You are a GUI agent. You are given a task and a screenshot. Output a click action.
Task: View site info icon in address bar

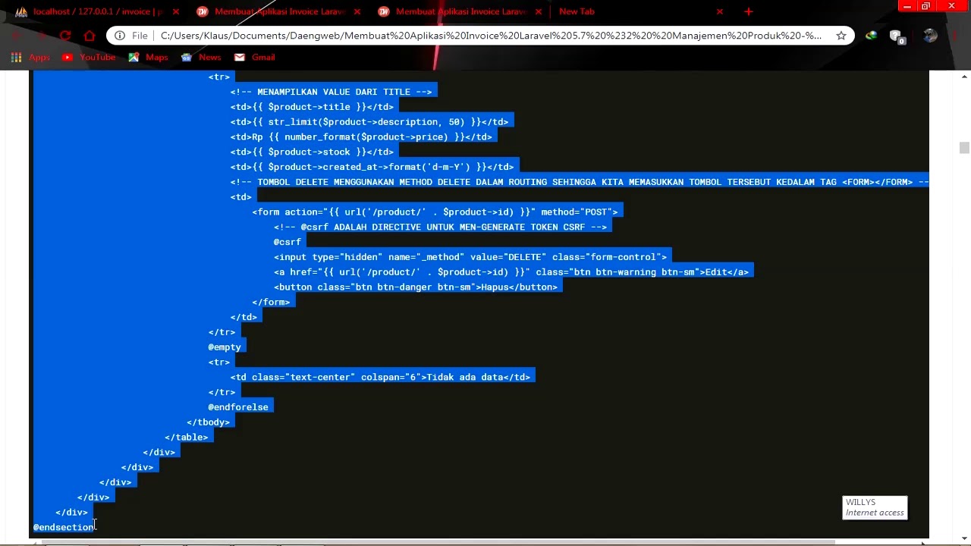coord(120,36)
